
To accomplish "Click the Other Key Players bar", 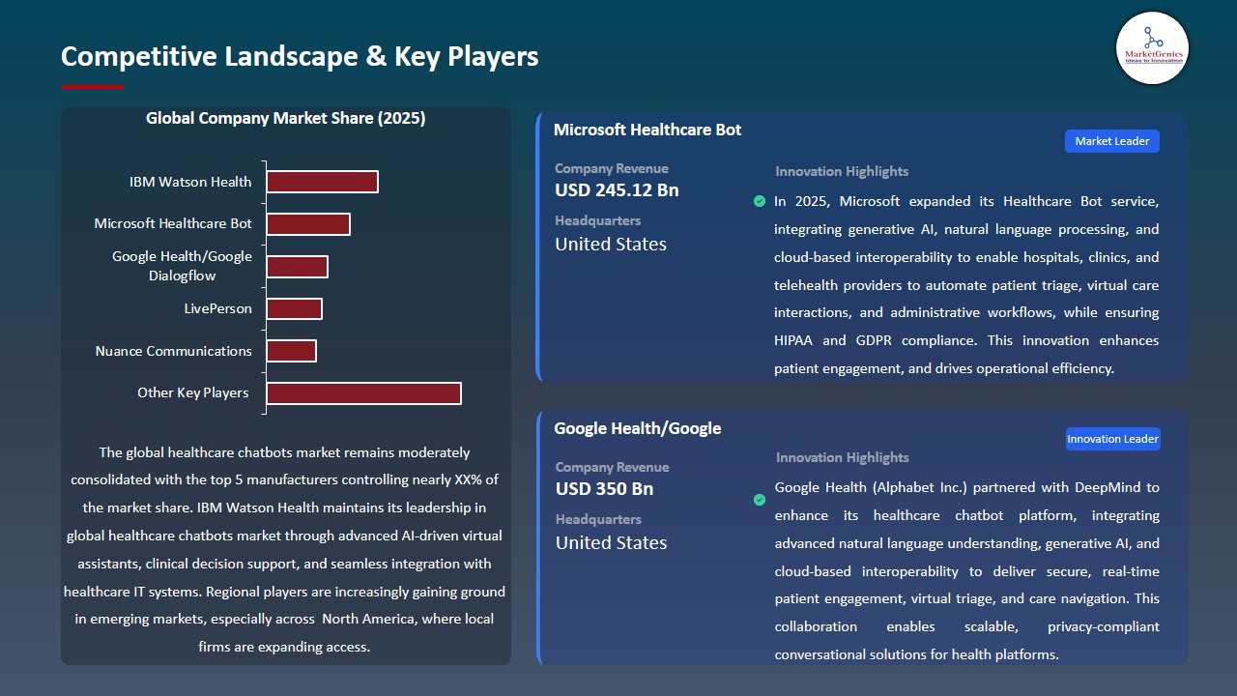I will coord(363,392).
